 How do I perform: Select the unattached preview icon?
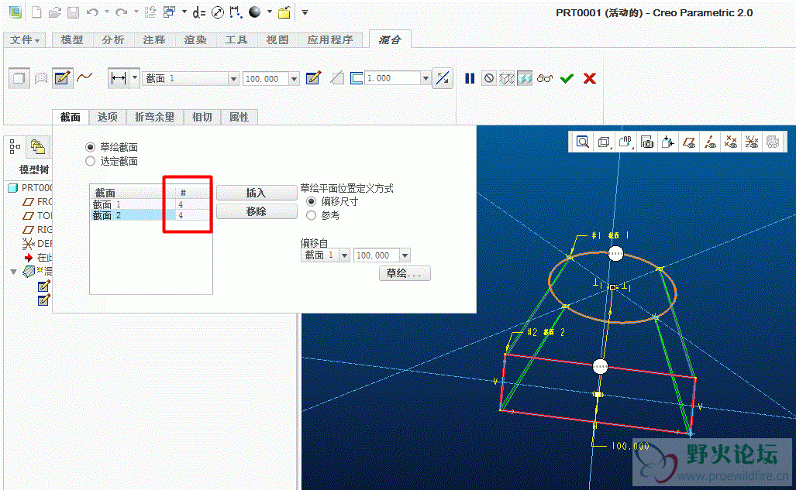(x=507, y=78)
